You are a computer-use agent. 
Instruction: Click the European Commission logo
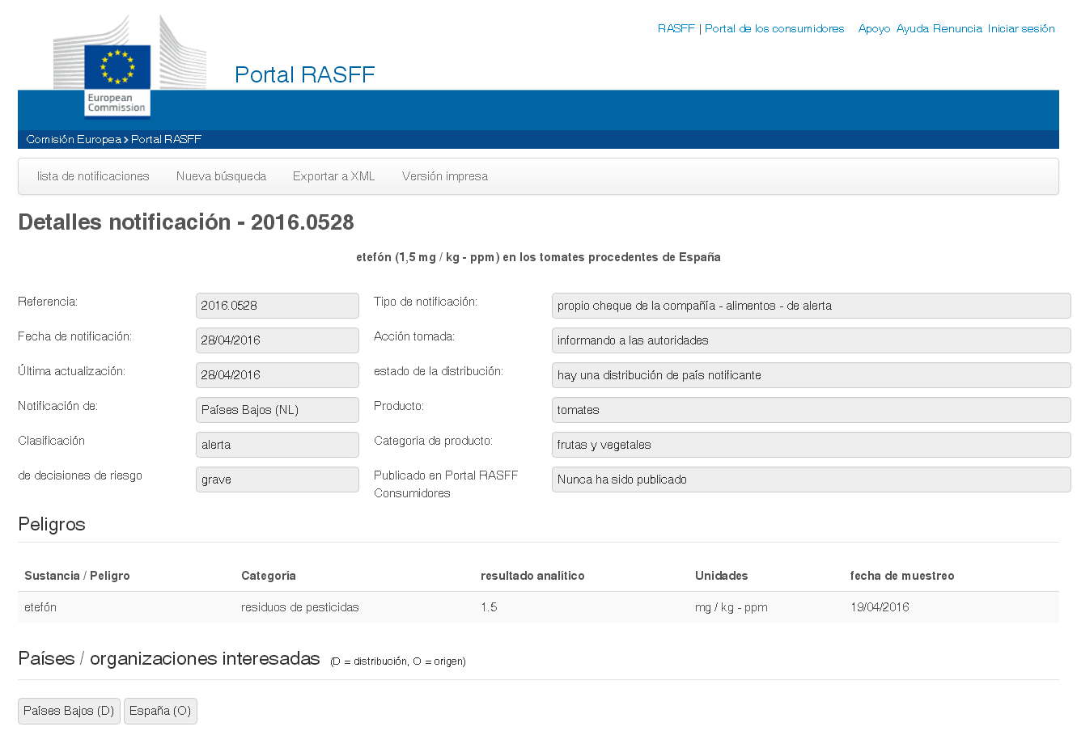pos(117,78)
